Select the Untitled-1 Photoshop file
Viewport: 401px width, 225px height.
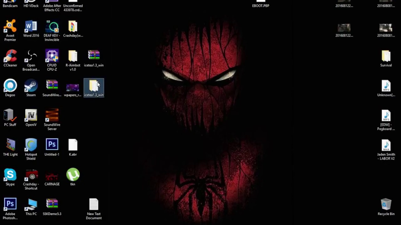tap(52, 147)
